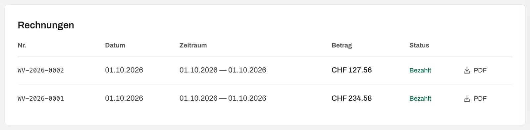Download PDF for invoice WV-2026-0001
The width and height of the screenshot is (530, 130).
(x=475, y=98)
